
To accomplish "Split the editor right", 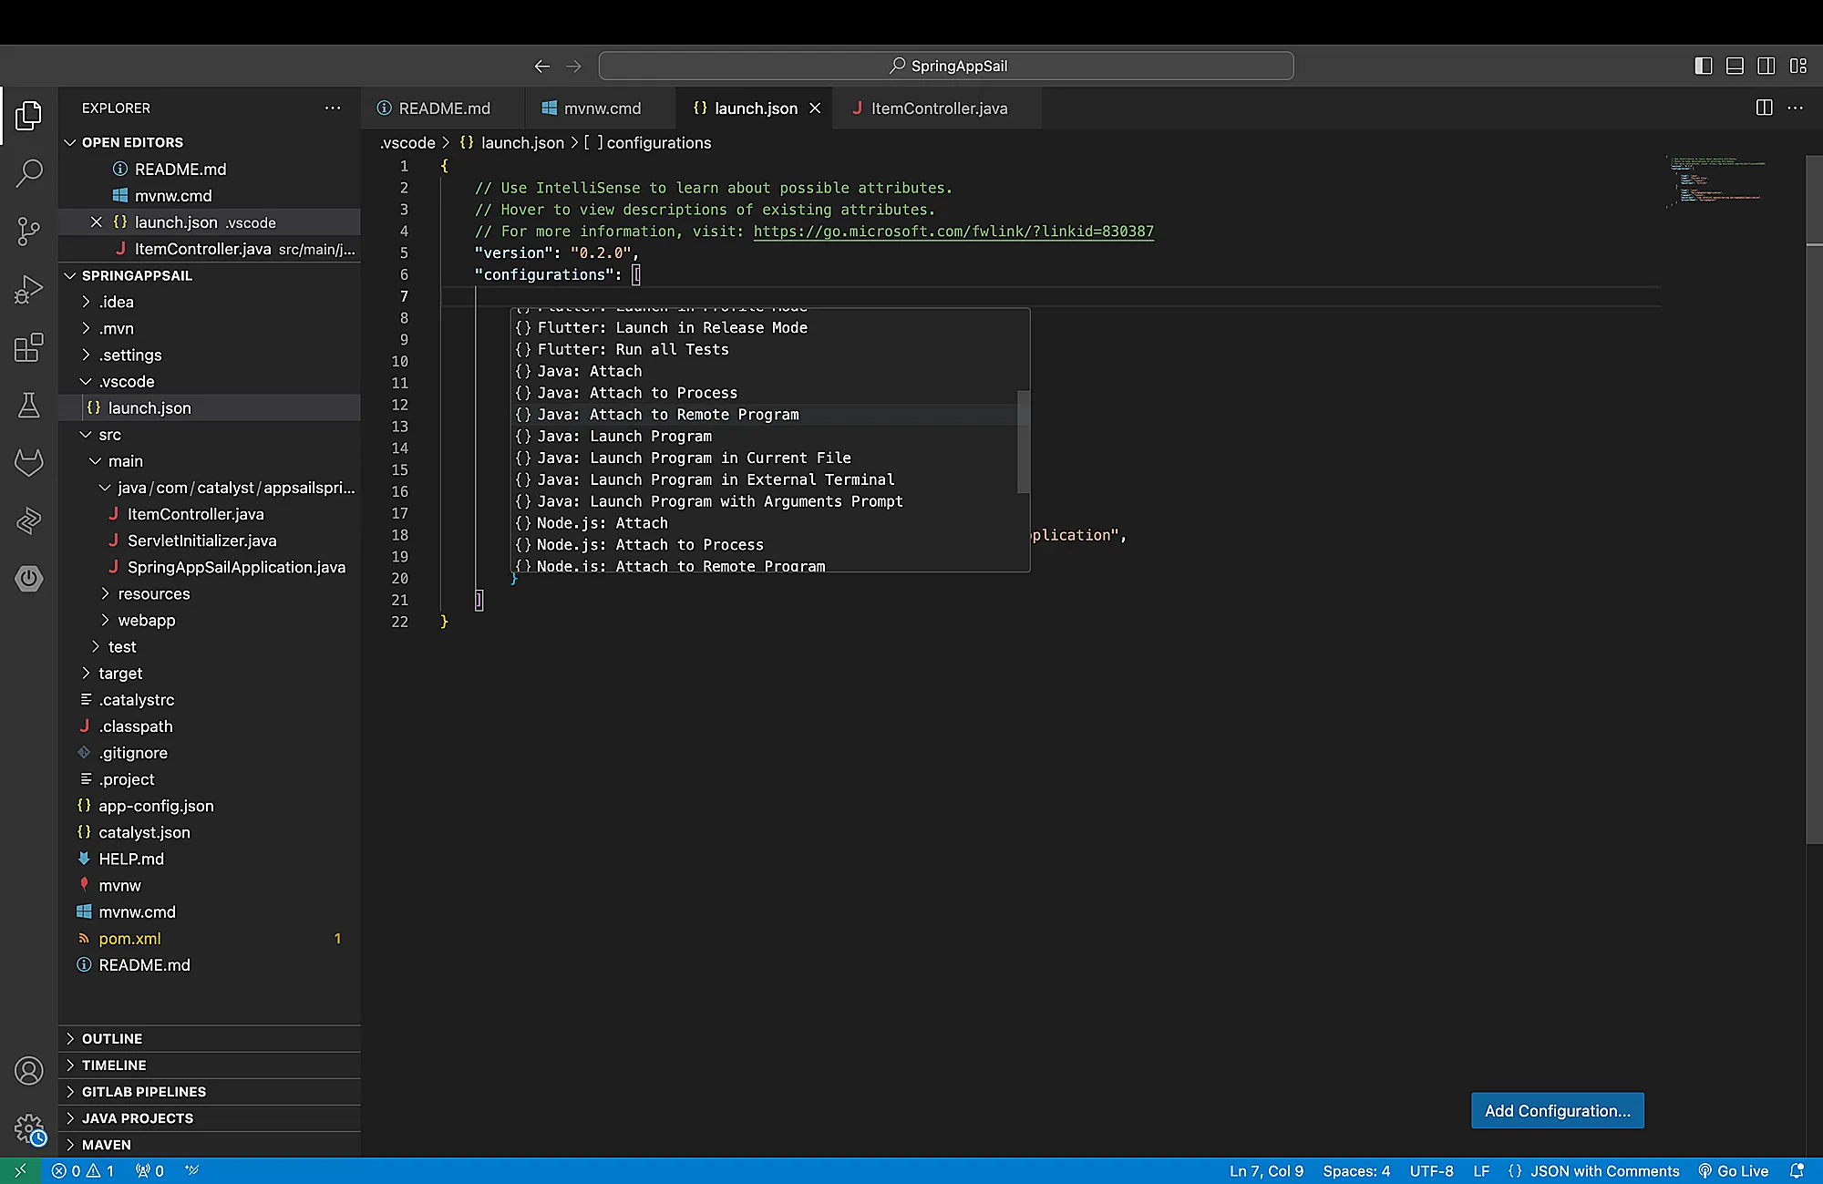I will coord(1765,108).
